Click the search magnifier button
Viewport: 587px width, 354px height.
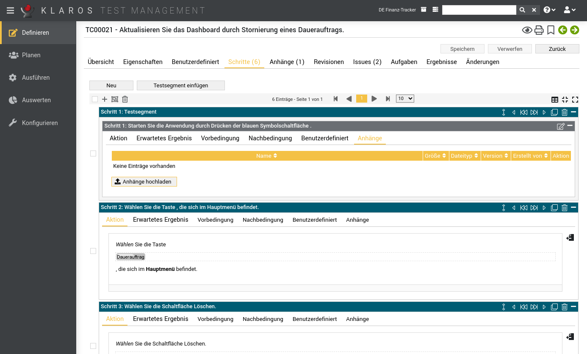tap(522, 10)
